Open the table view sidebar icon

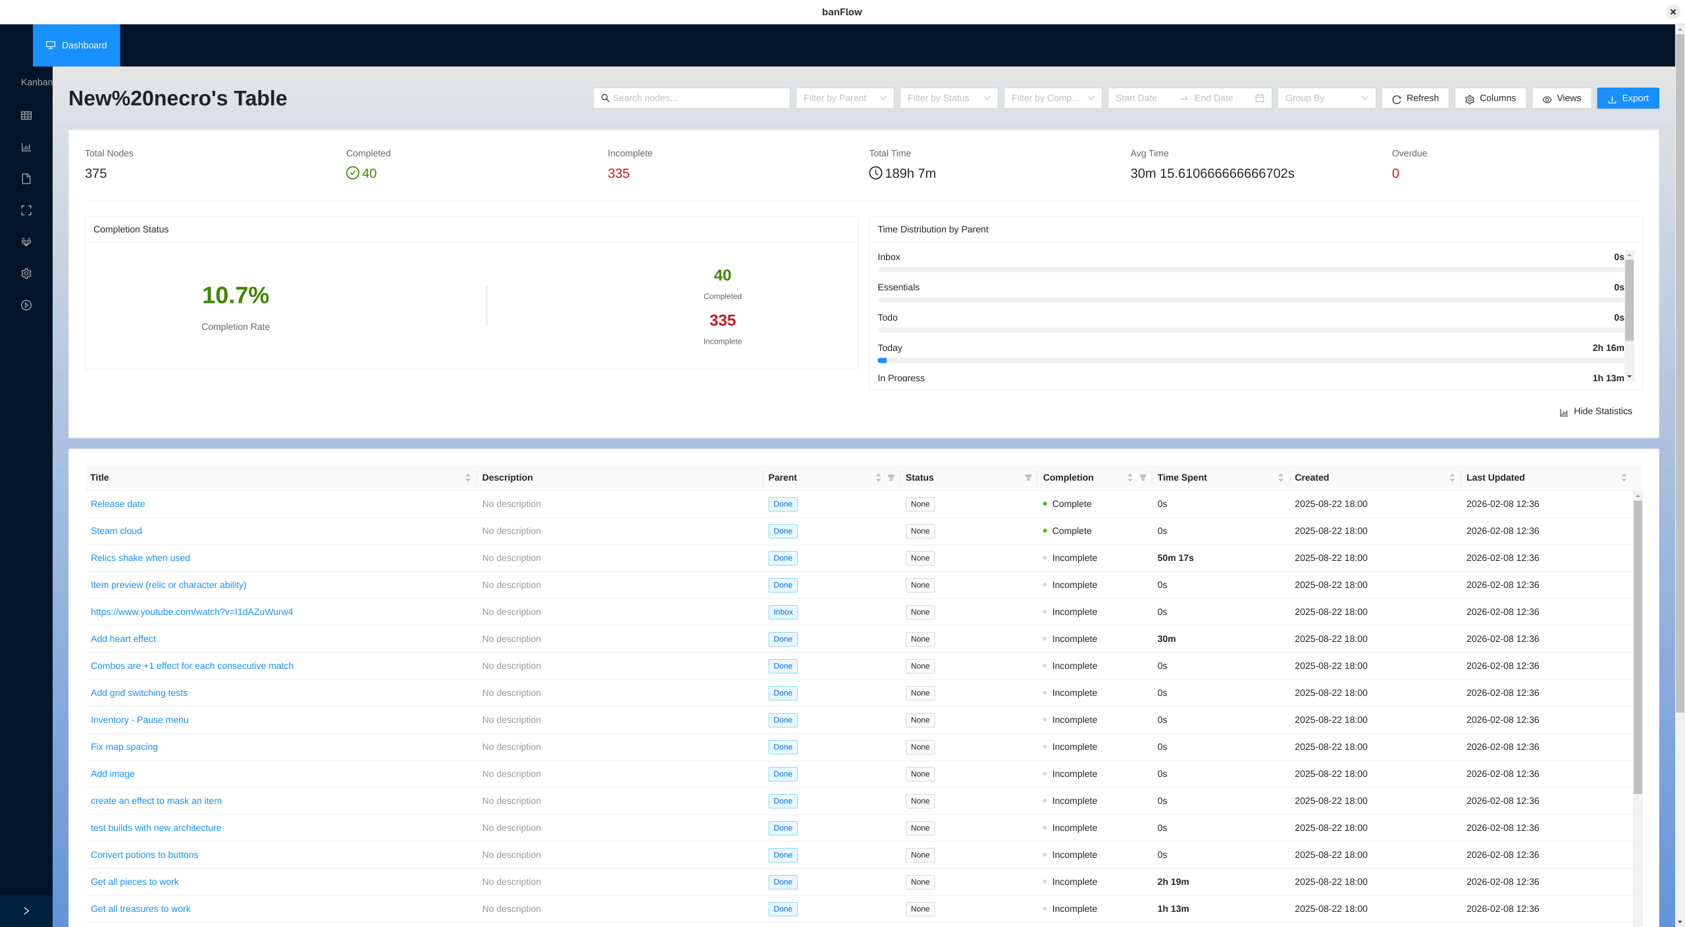coord(26,116)
